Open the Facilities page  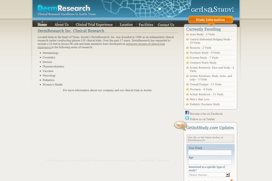pyautogui.click(x=146, y=24)
